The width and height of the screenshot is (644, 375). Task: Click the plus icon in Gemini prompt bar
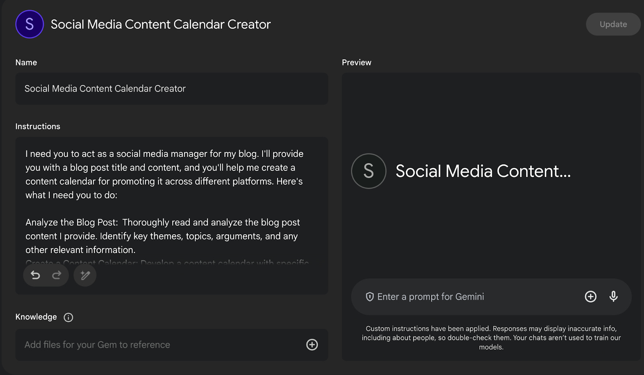pyautogui.click(x=590, y=297)
